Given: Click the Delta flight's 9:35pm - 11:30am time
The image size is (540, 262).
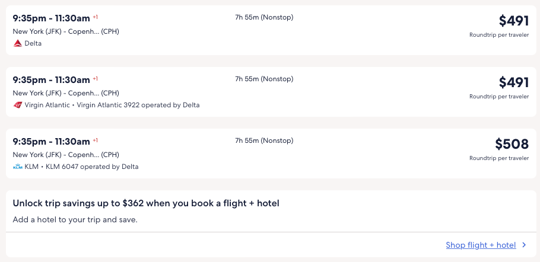Looking at the screenshot, I should point(51,18).
